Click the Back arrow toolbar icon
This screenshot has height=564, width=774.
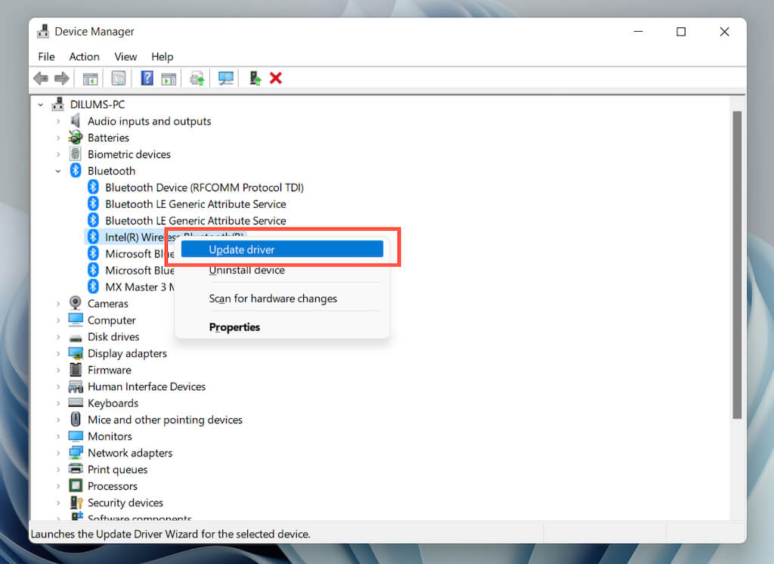coord(41,78)
